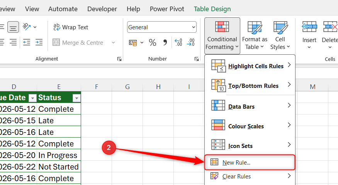This screenshot has width=338, height=185.
Task: Open Status column filter dropdown
Action: 76,98
